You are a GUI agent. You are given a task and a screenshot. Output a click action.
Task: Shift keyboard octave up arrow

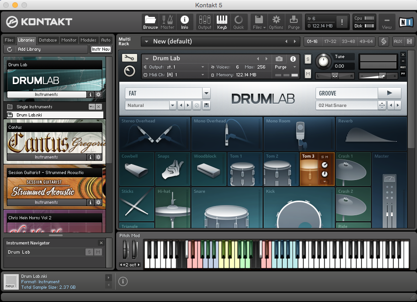(x=139, y=265)
